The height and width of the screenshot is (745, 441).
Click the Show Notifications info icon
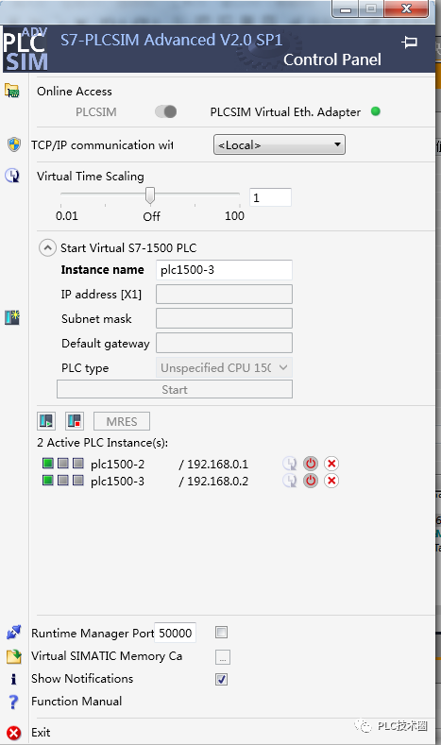(14, 679)
